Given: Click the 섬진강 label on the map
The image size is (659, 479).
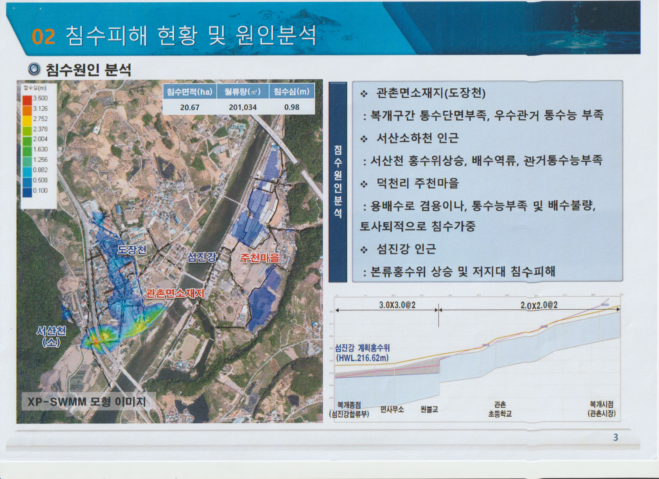Looking at the screenshot, I should click(x=202, y=257).
